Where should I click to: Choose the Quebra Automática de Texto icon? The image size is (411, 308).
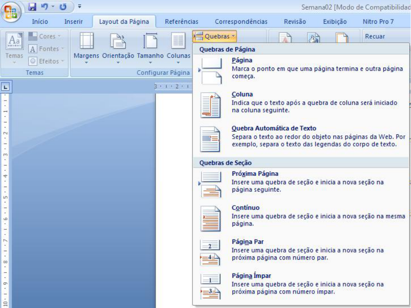[x=210, y=139]
